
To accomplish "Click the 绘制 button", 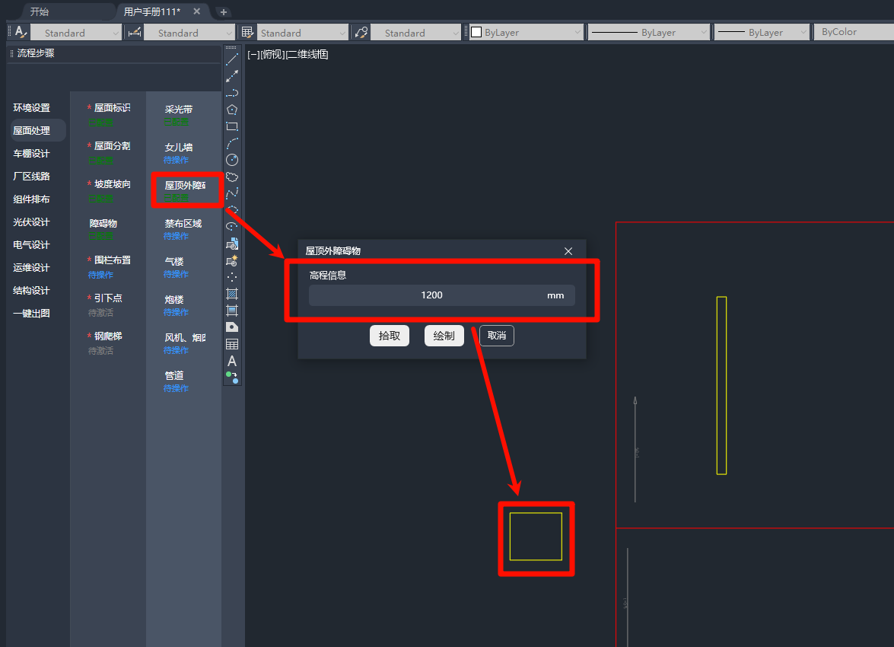I will [444, 336].
